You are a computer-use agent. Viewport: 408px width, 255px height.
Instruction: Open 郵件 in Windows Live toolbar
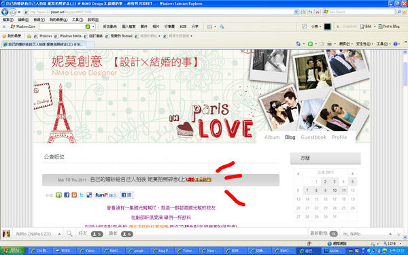144,27
